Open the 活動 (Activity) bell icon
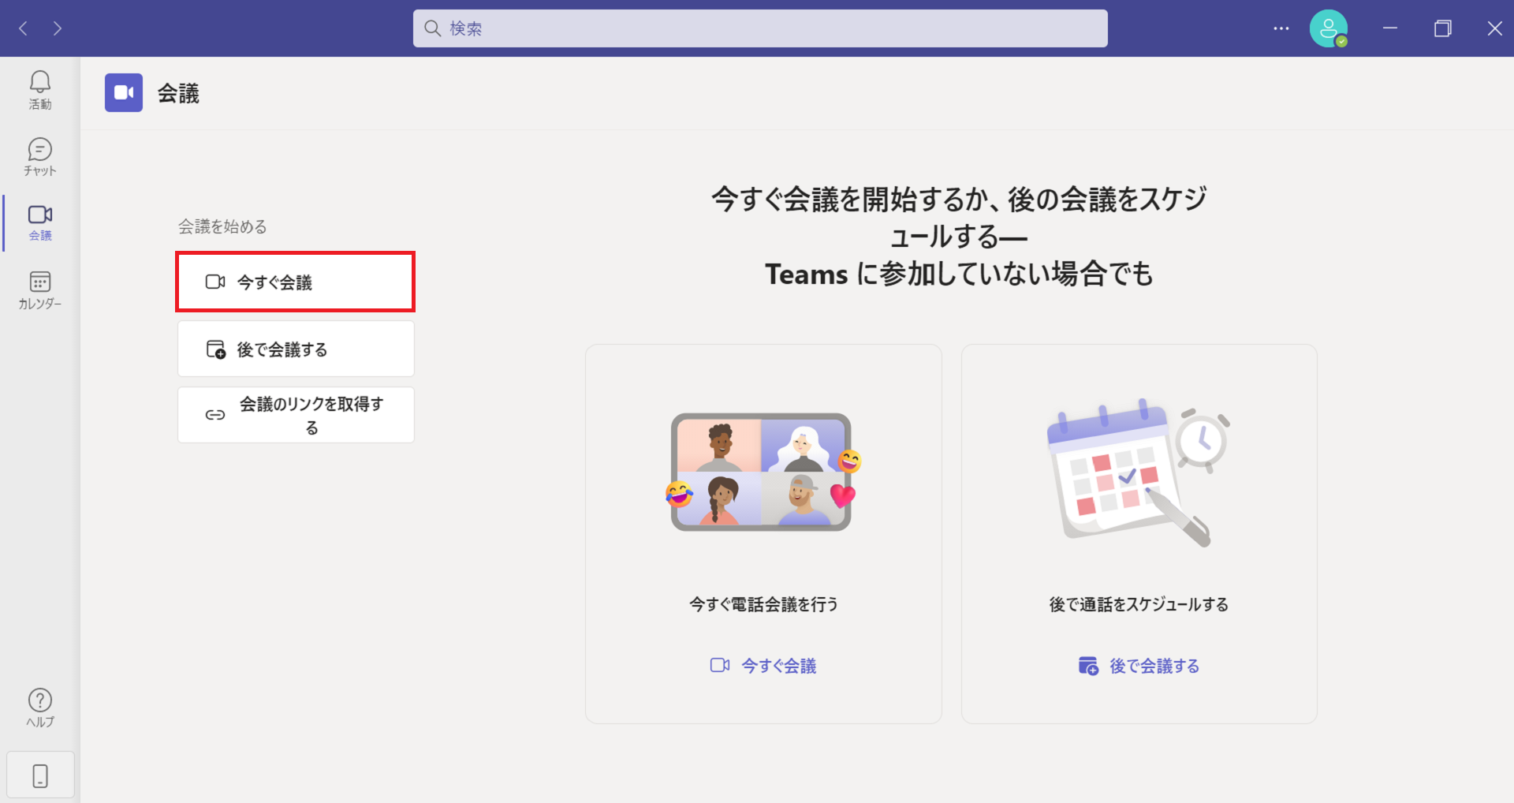 tap(40, 90)
